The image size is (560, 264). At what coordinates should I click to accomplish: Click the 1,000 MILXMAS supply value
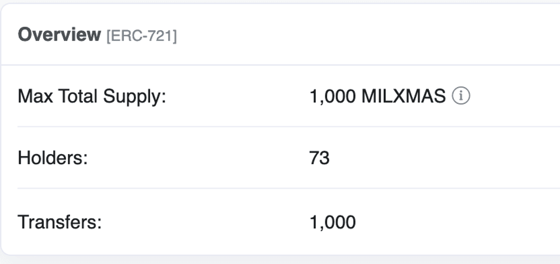point(377,97)
